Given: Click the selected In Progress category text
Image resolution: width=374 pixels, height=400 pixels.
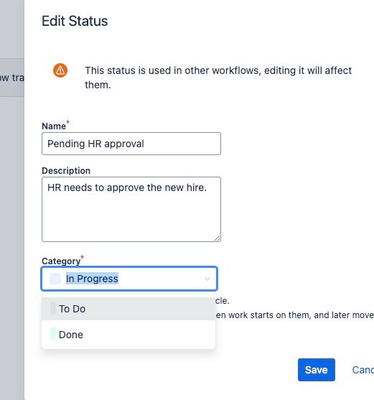Looking at the screenshot, I should 92,279.
